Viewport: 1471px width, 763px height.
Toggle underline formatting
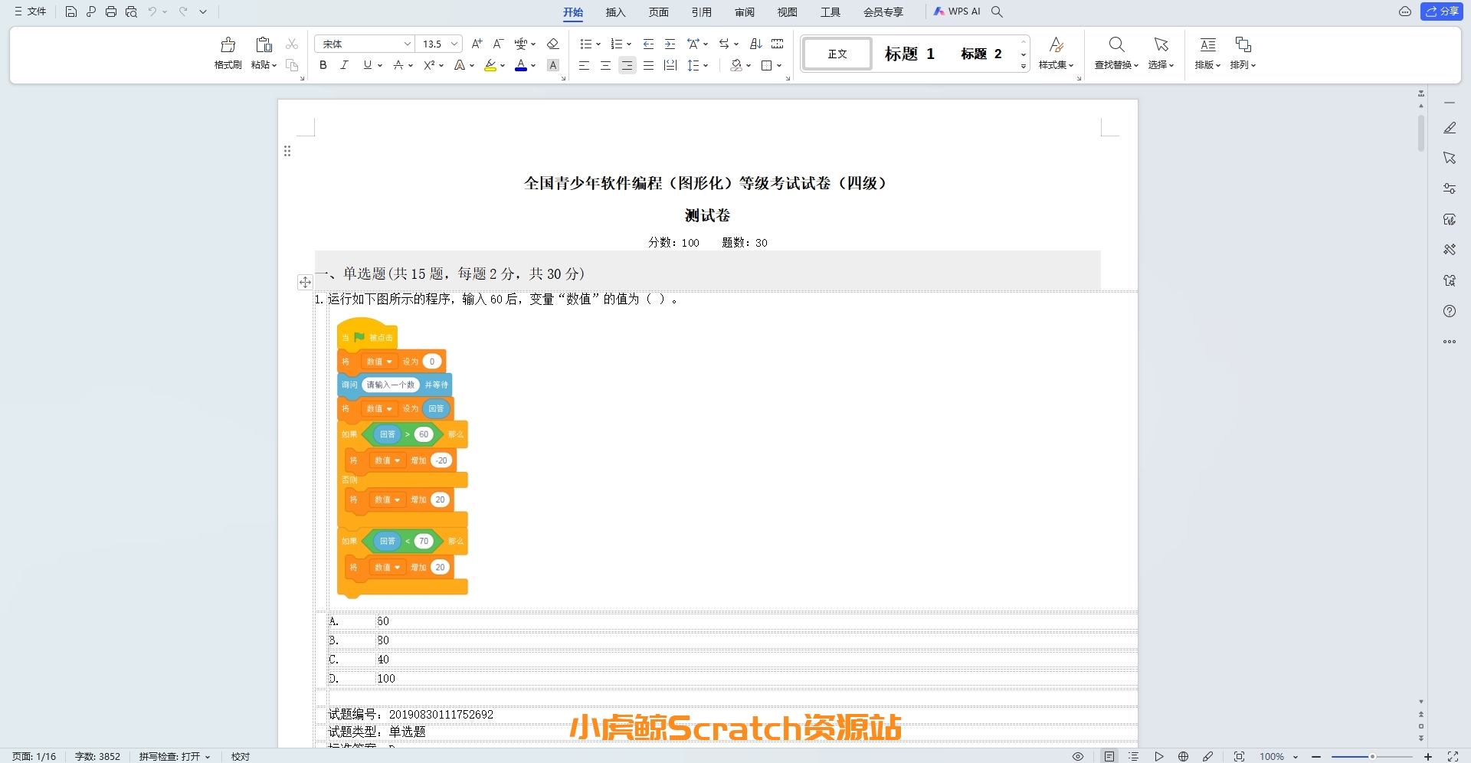[x=366, y=66]
